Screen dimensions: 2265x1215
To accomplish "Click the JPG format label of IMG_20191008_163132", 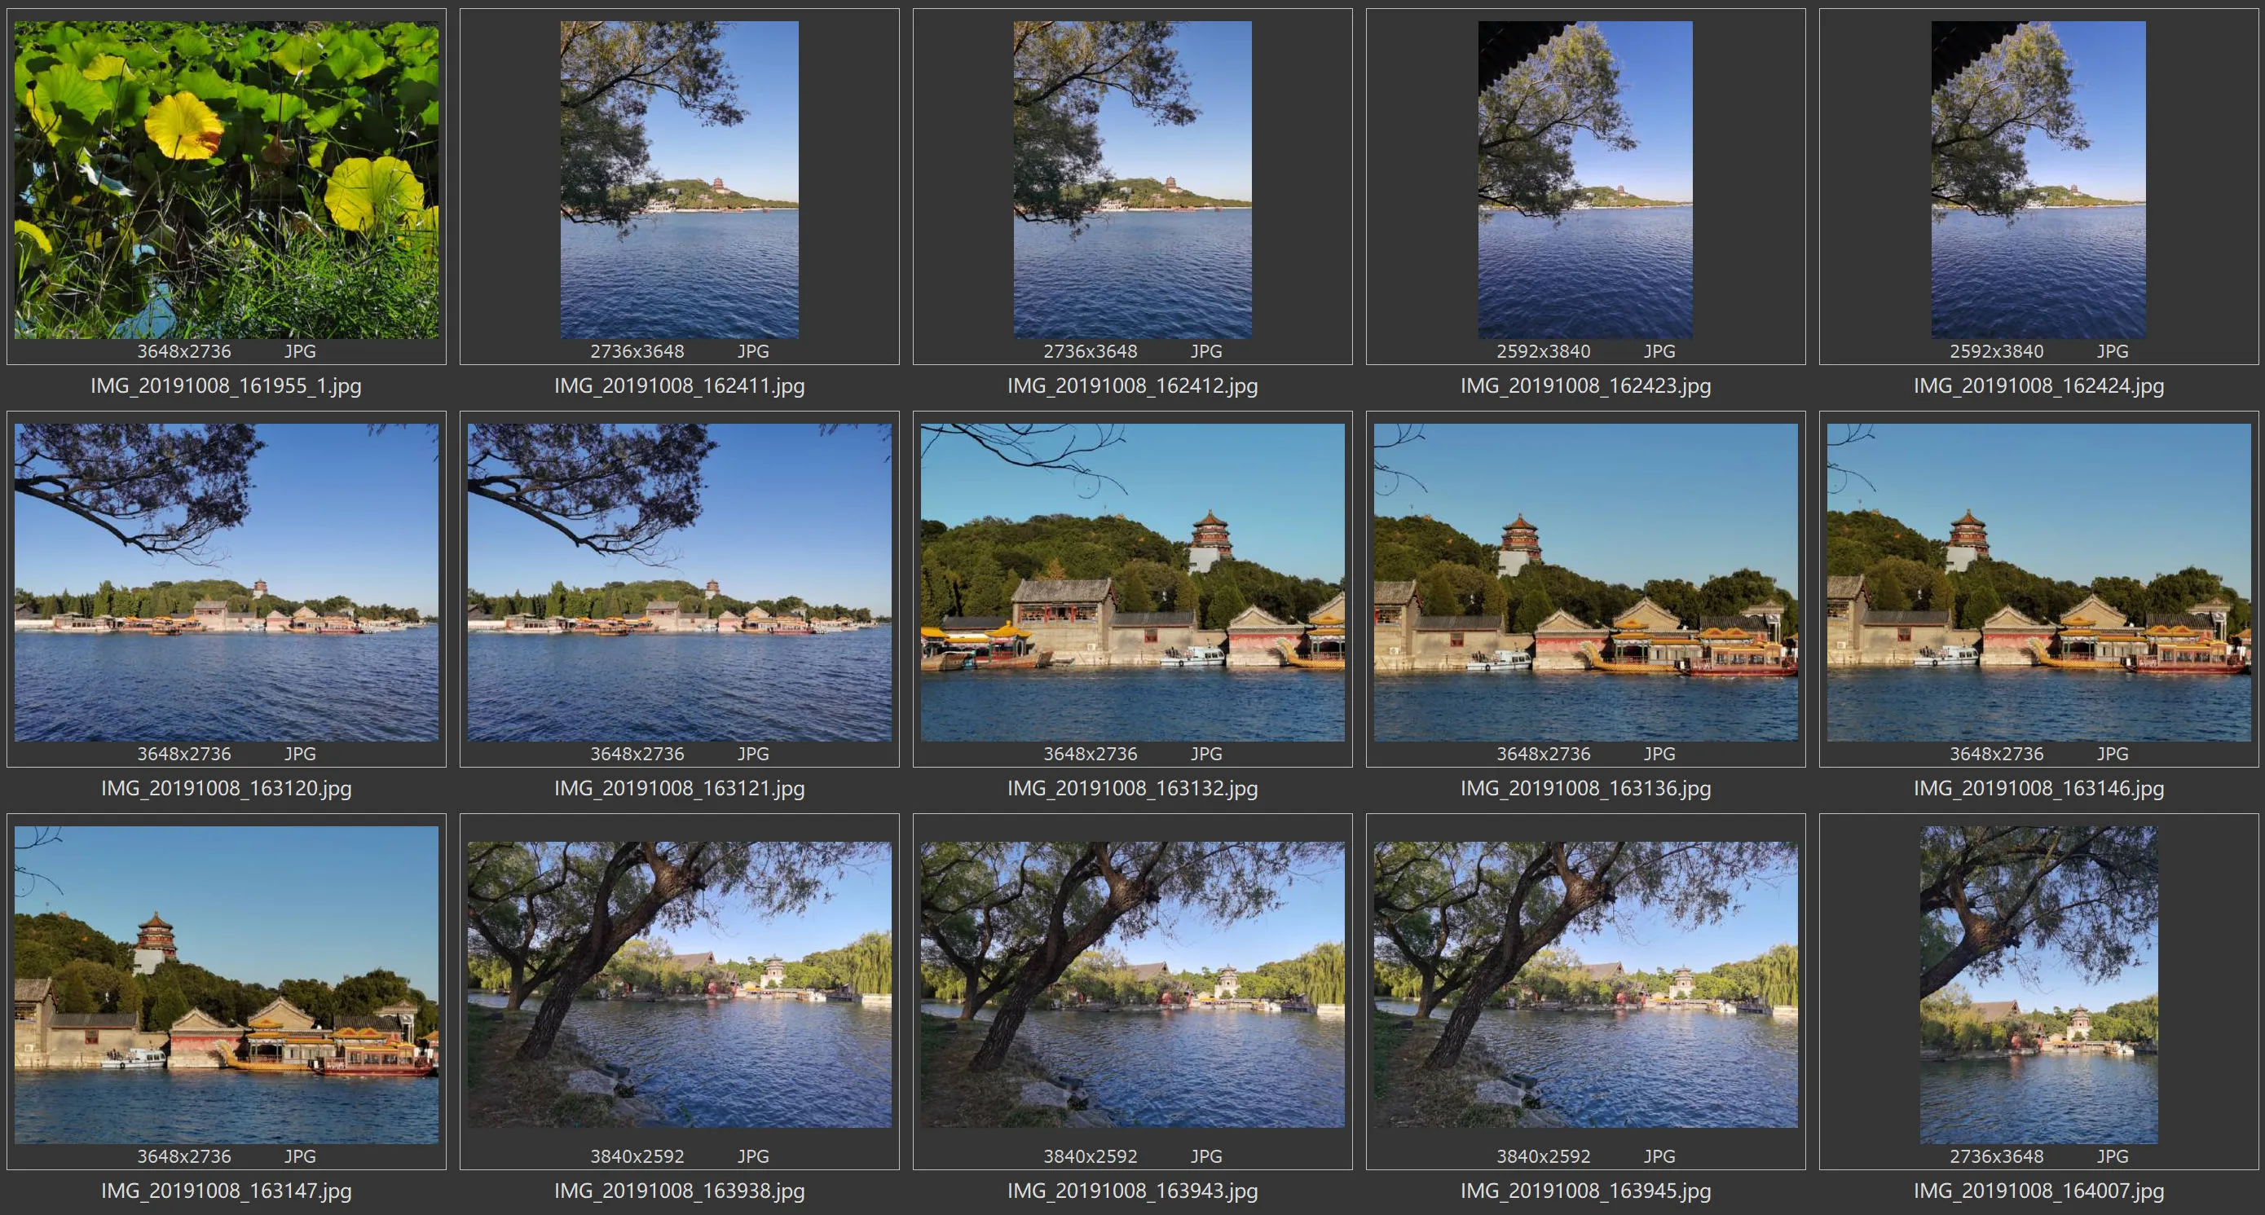I will click(x=1206, y=755).
